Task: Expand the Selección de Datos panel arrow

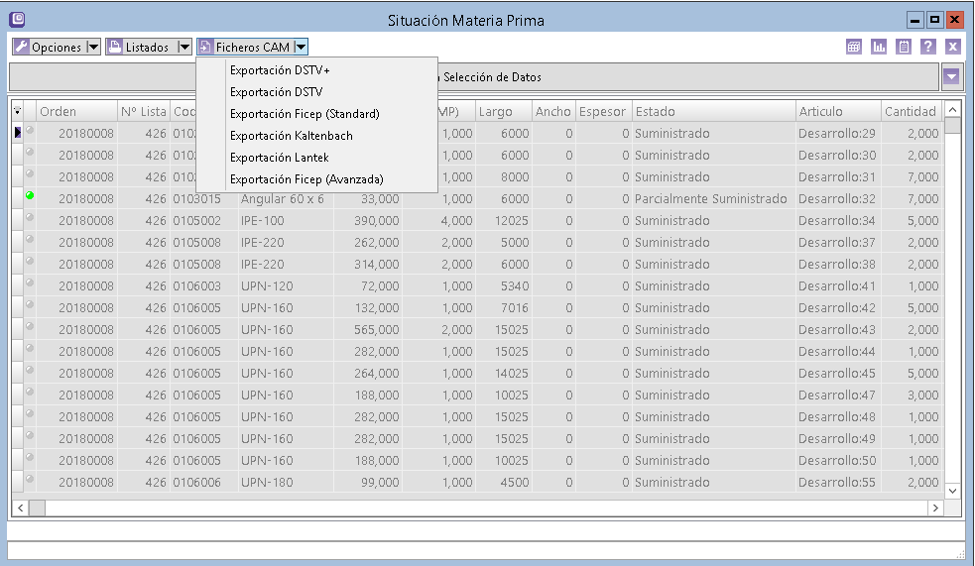Action: (951, 77)
